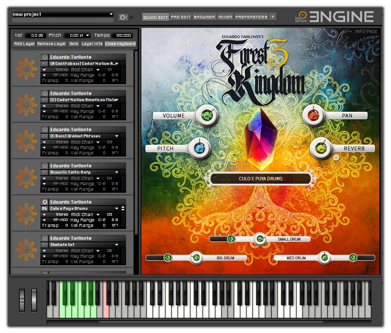The width and height of the screenshot is (391, 333).
Task: Switch to QUICK EDIT tab
Action: 156,17
